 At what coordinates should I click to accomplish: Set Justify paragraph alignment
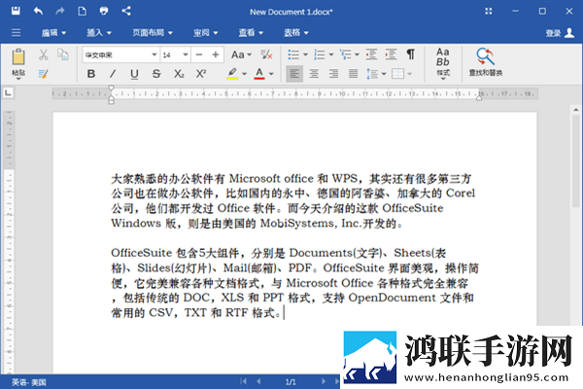[354, 74]
